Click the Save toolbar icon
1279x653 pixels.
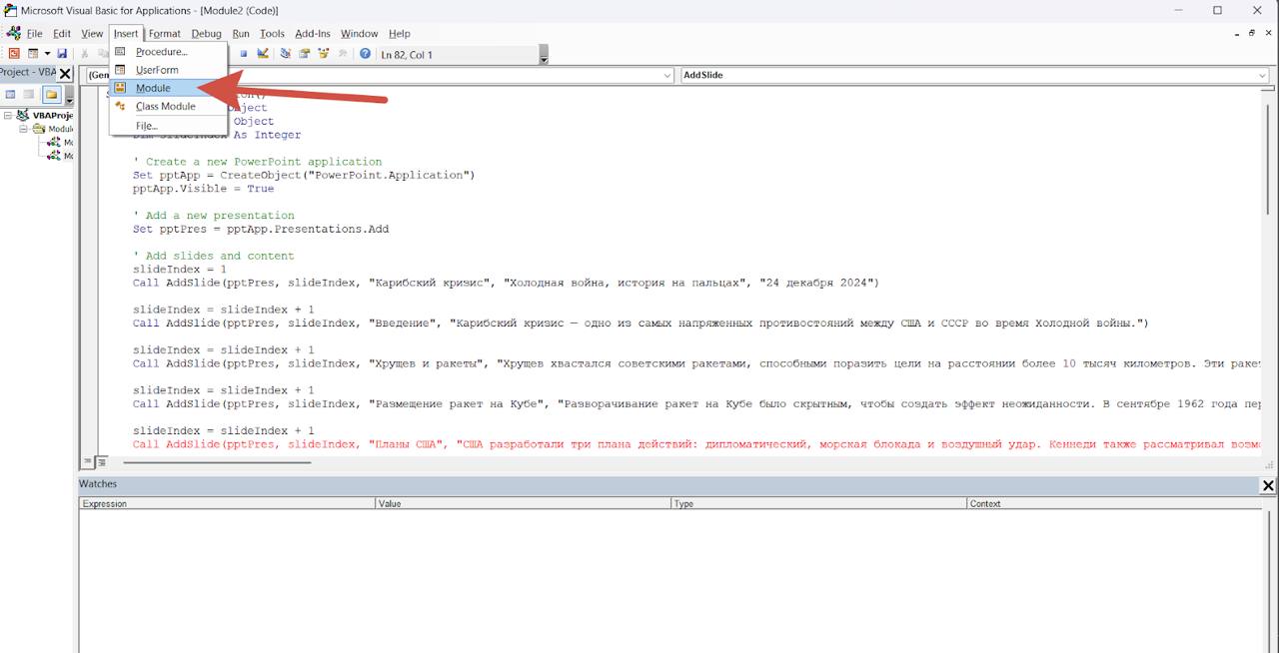click(62, 54)
